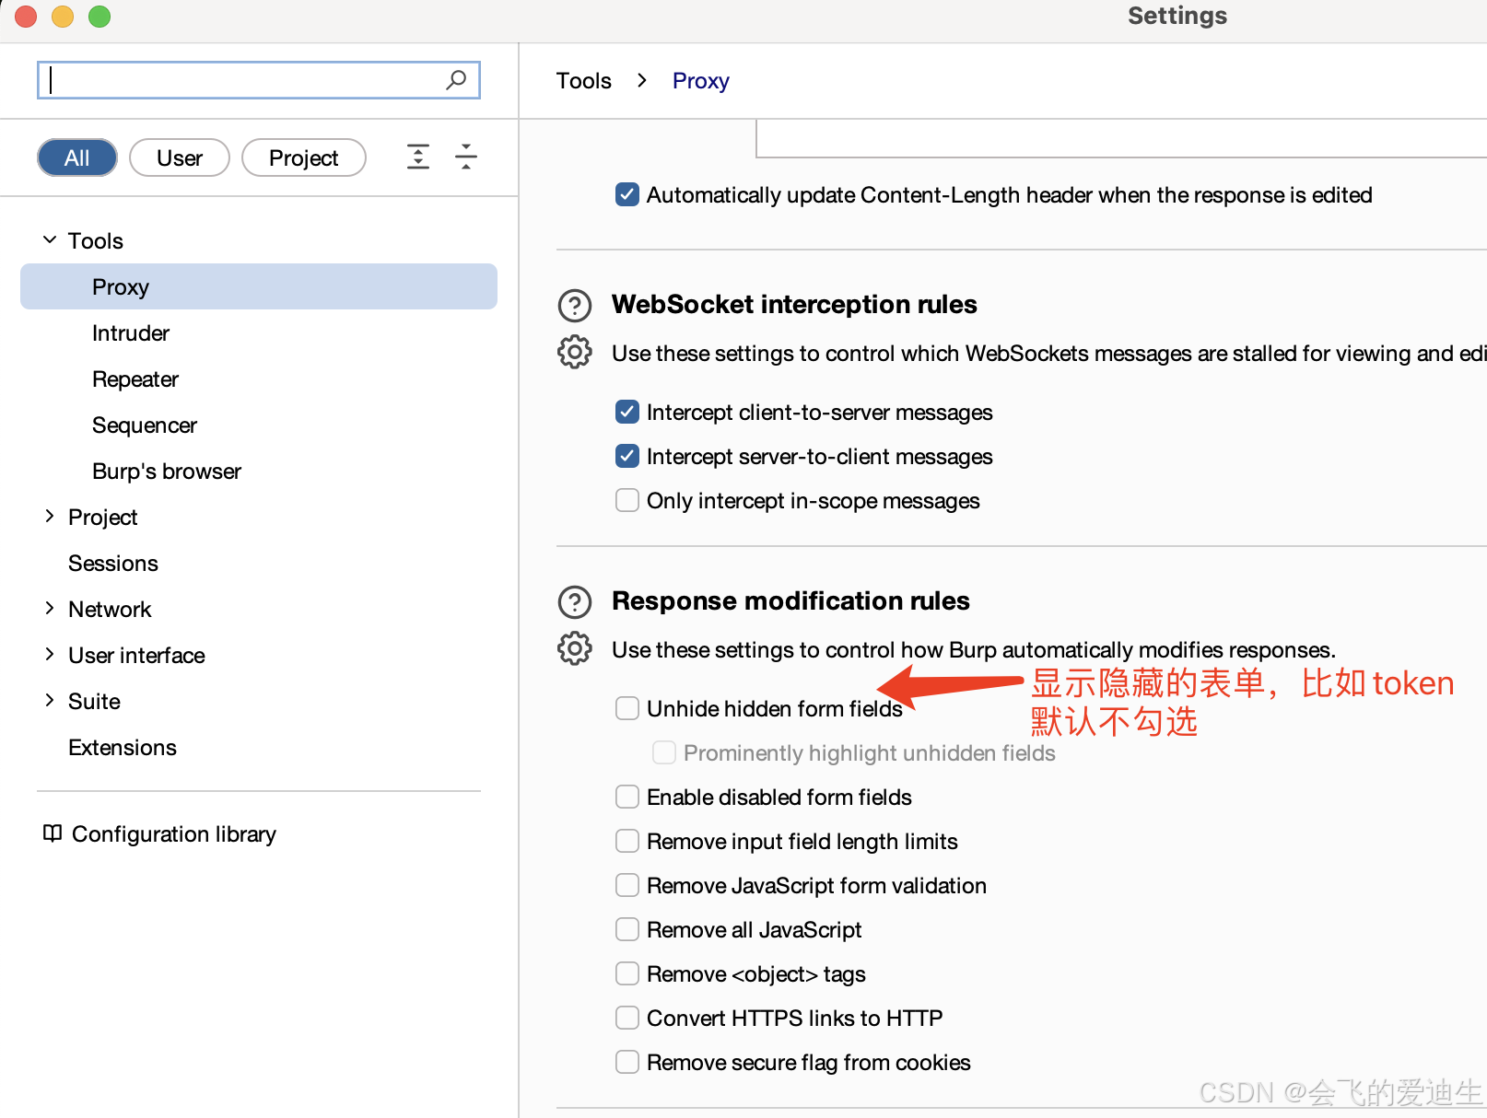This screenshot has width=1487, height=1118.
Task: Check Convert HTTPS links to HTTP
Action: coord(627,1018)
